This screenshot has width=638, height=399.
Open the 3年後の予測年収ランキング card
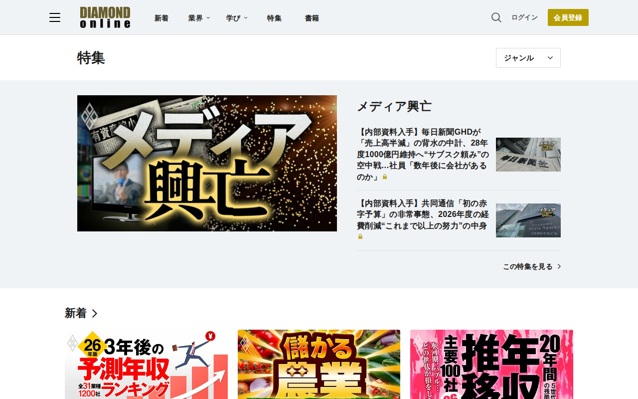pos(146,365)
